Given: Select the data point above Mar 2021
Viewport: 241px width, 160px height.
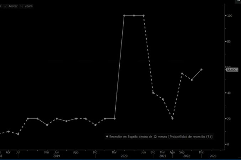Looking at the screenshot, I should 163,99.
